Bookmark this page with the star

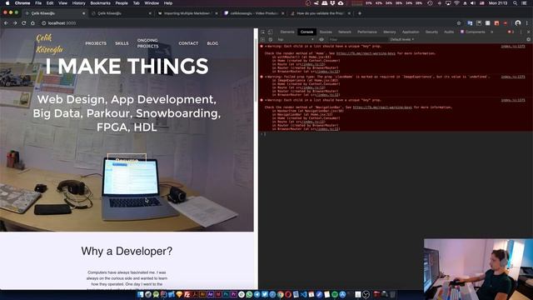(x=459, y=23)
